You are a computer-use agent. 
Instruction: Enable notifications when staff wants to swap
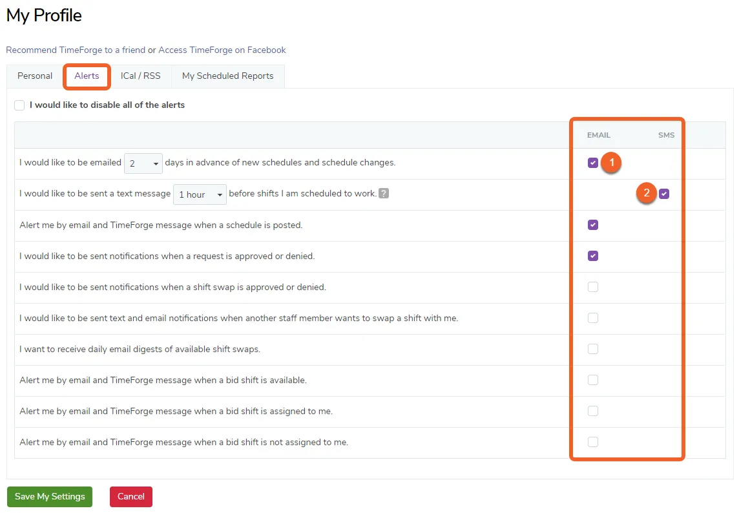(x=593, y=319)
